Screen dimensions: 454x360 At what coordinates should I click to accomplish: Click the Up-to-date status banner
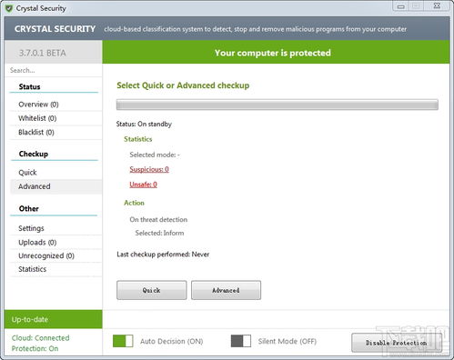[54, 319]
